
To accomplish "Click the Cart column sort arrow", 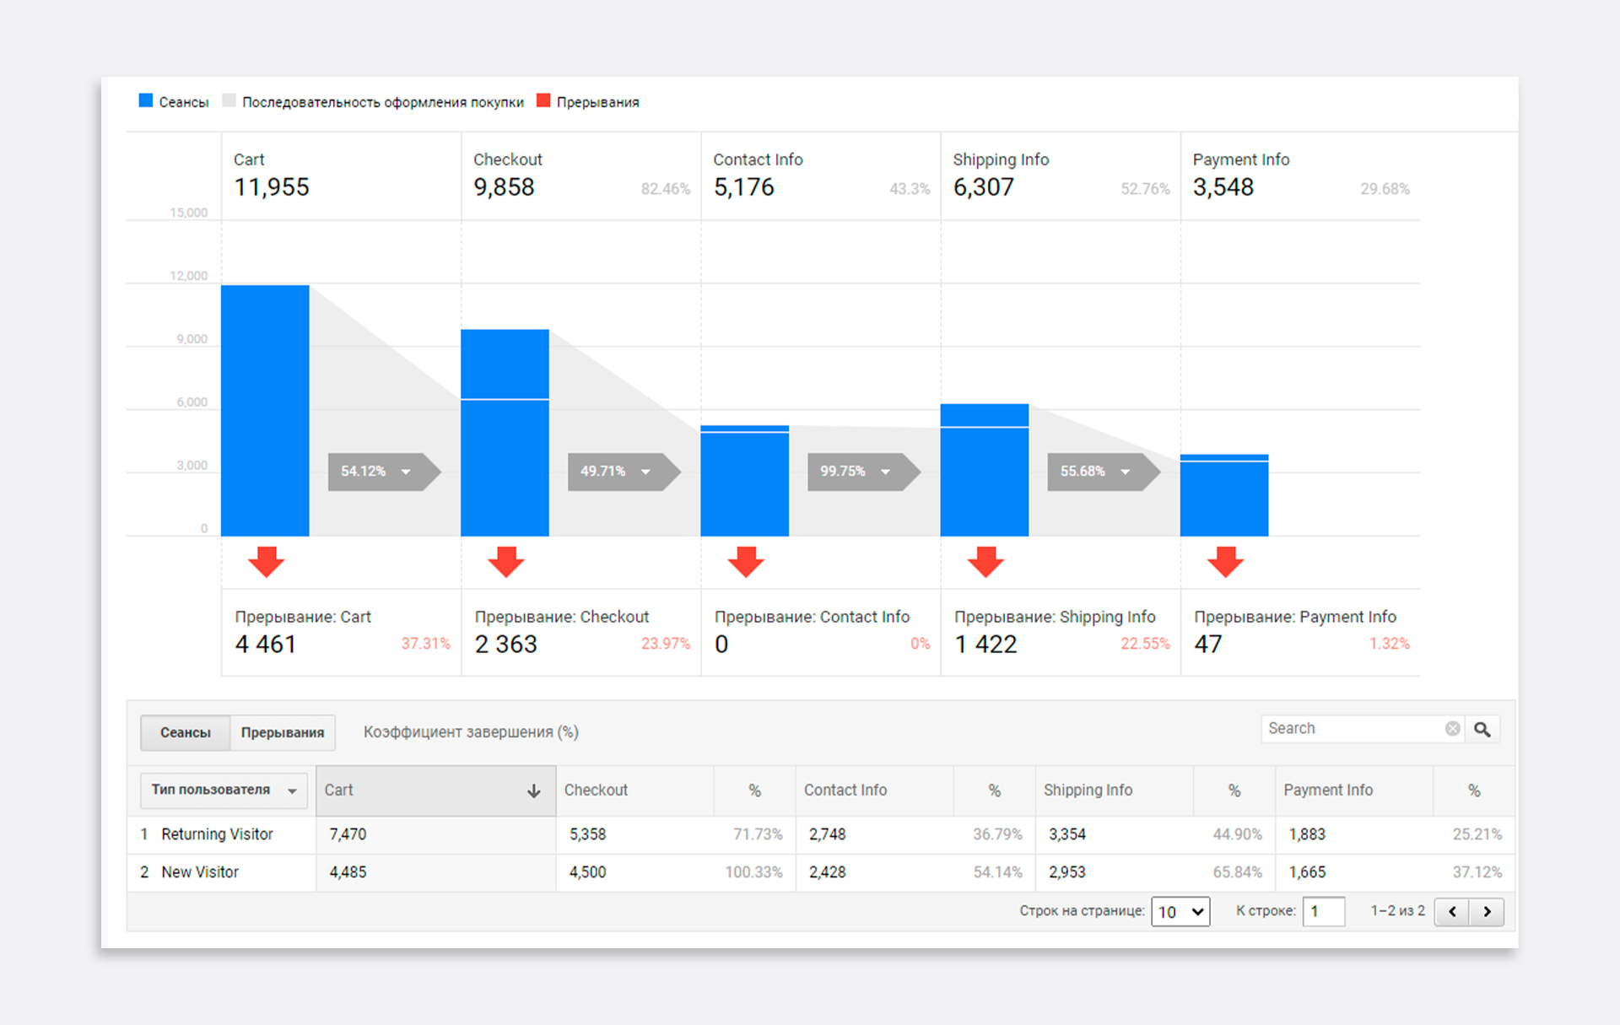I will click(x=533, y=790).
